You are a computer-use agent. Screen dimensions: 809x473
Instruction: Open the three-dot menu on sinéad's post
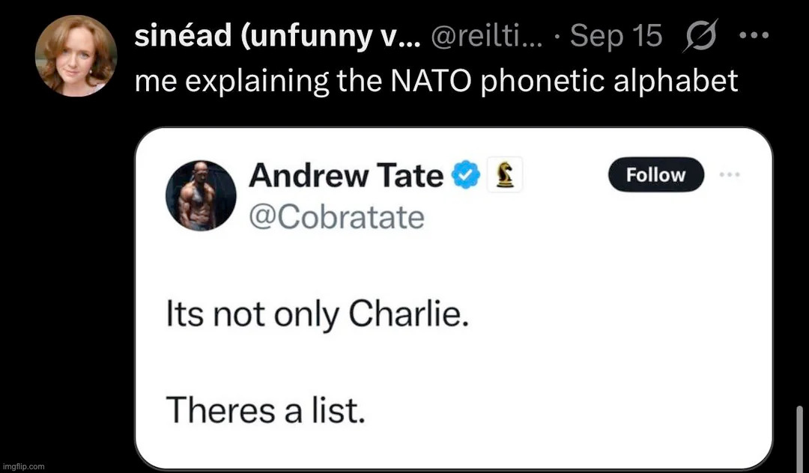[753, 37]
